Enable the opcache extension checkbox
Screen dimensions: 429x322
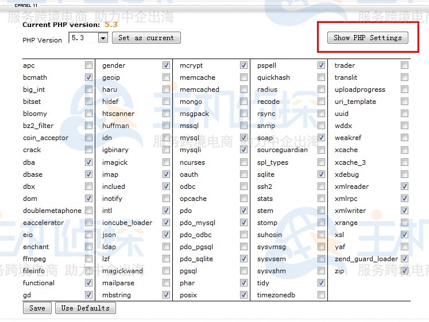click(x=244, y=199)
